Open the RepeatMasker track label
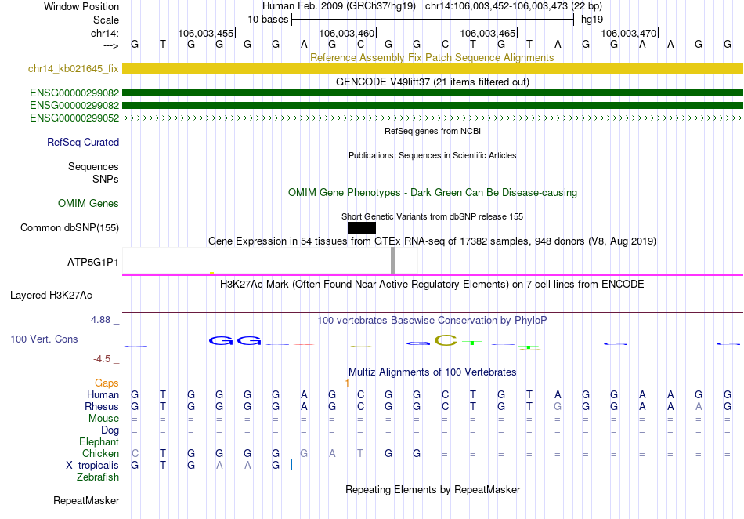744x519 pixels. (x=86, y=500)
